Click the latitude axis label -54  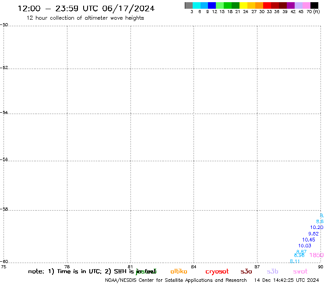click(4, 112)
